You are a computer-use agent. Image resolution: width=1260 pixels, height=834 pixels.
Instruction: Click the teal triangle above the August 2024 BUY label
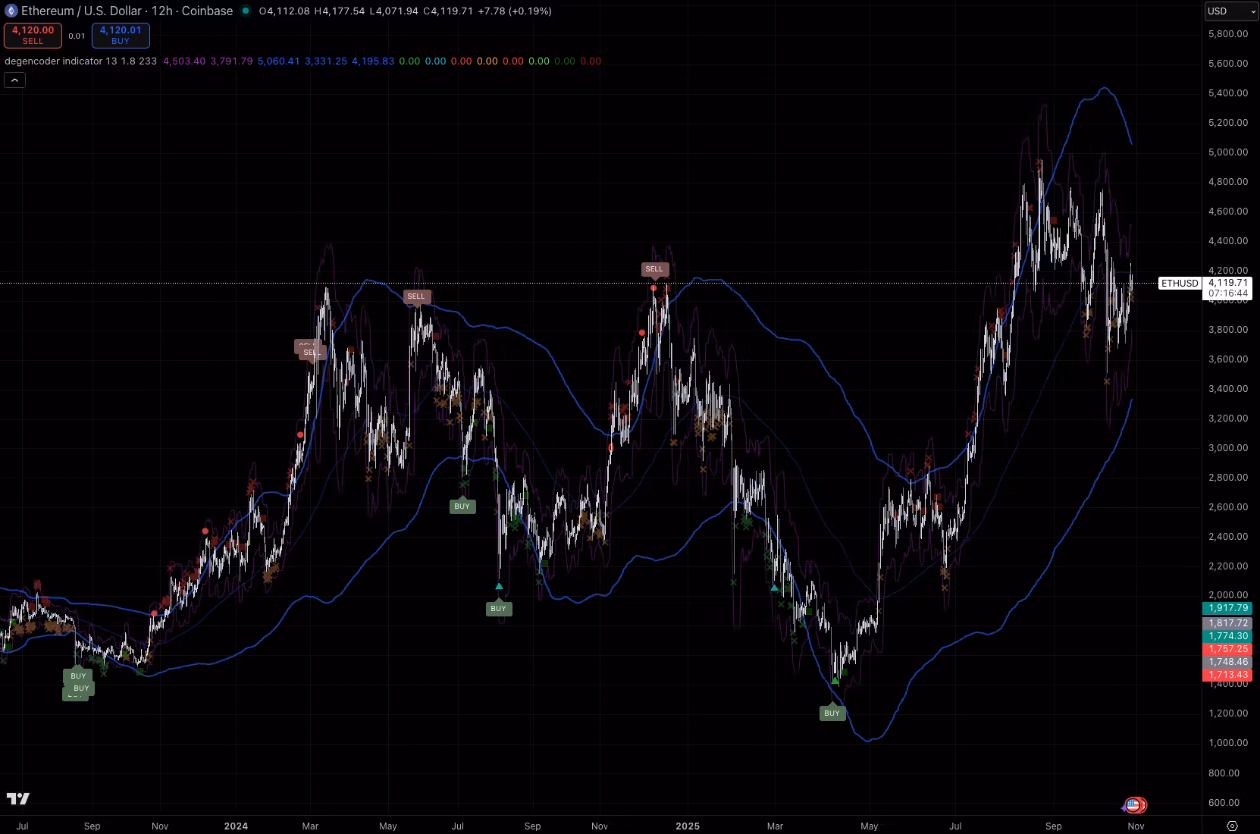pos(499,586)
